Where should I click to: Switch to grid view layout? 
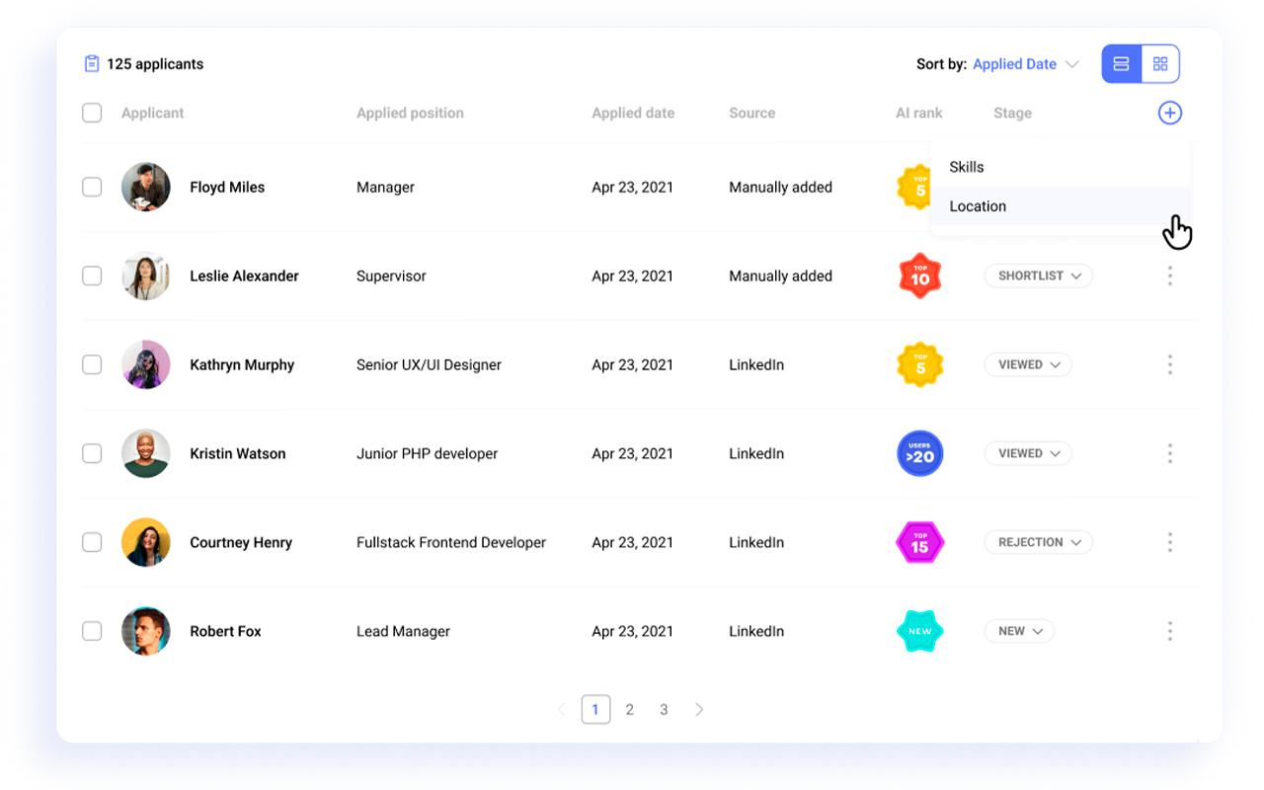[x=1160, y=63]
